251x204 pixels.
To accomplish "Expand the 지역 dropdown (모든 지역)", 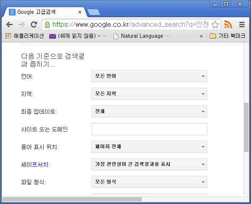I will (149, 94).
